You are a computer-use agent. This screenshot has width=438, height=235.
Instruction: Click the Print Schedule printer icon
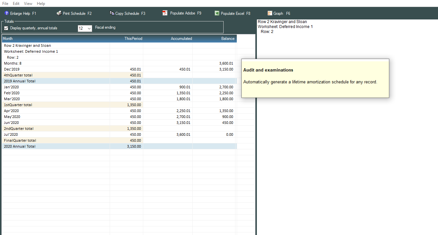(x=59, y=13)
